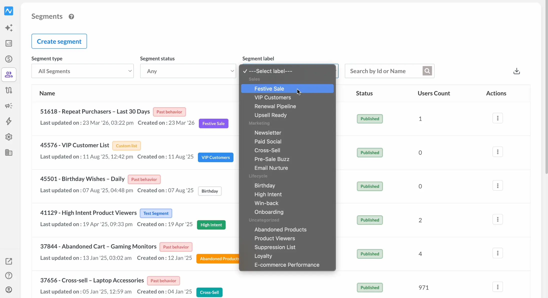Screen dimensions: 548x298
Task: Select Newsletter label option
Action: tap(287, 133)
